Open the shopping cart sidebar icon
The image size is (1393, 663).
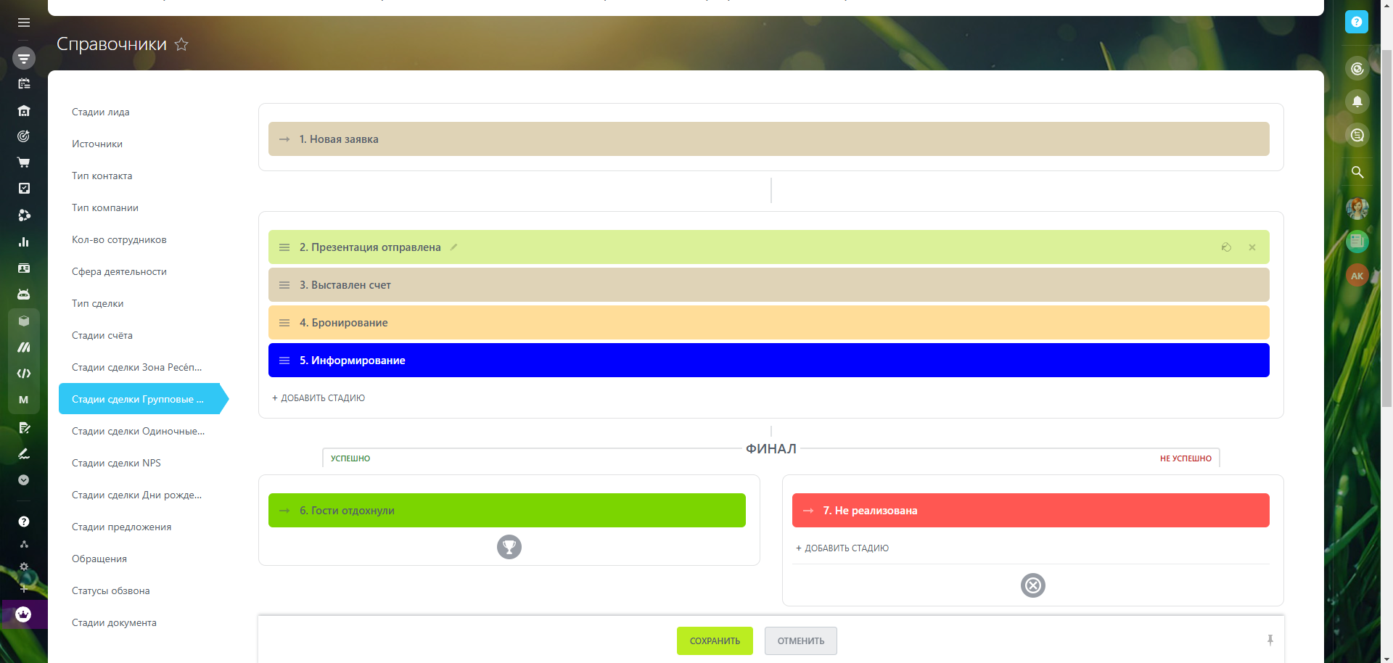tap(24, 162)
